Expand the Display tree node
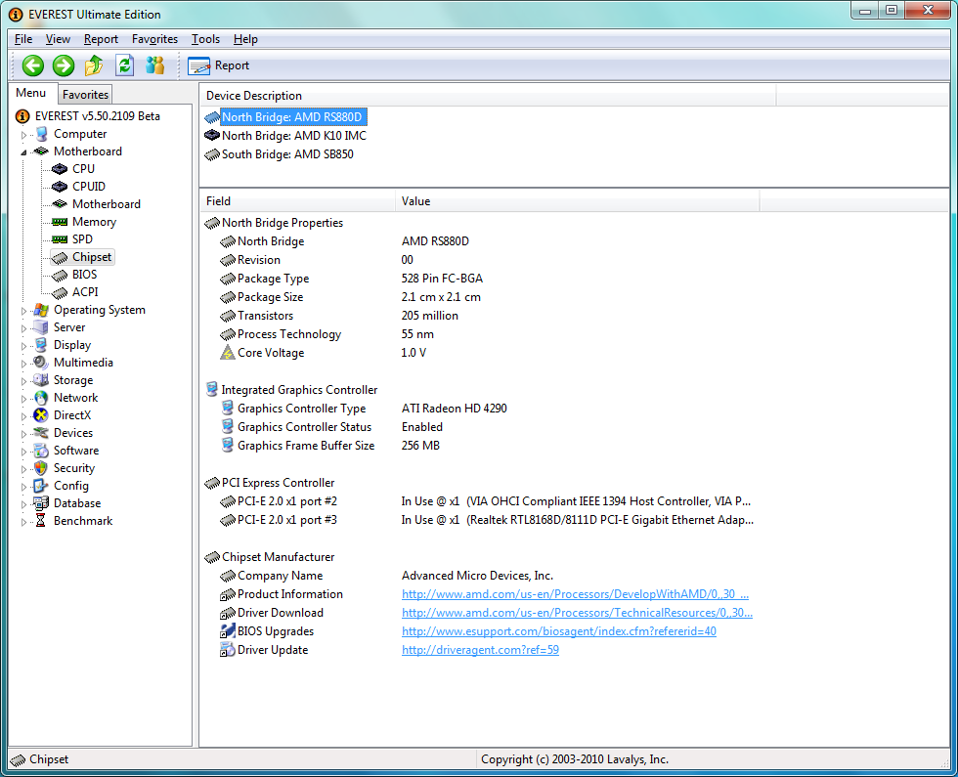Screen dimensions: 958x777 pos(23,346)
